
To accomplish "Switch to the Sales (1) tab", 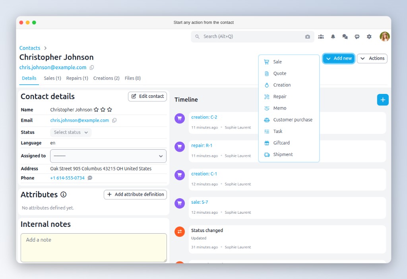I will click(x=52, y=78).
